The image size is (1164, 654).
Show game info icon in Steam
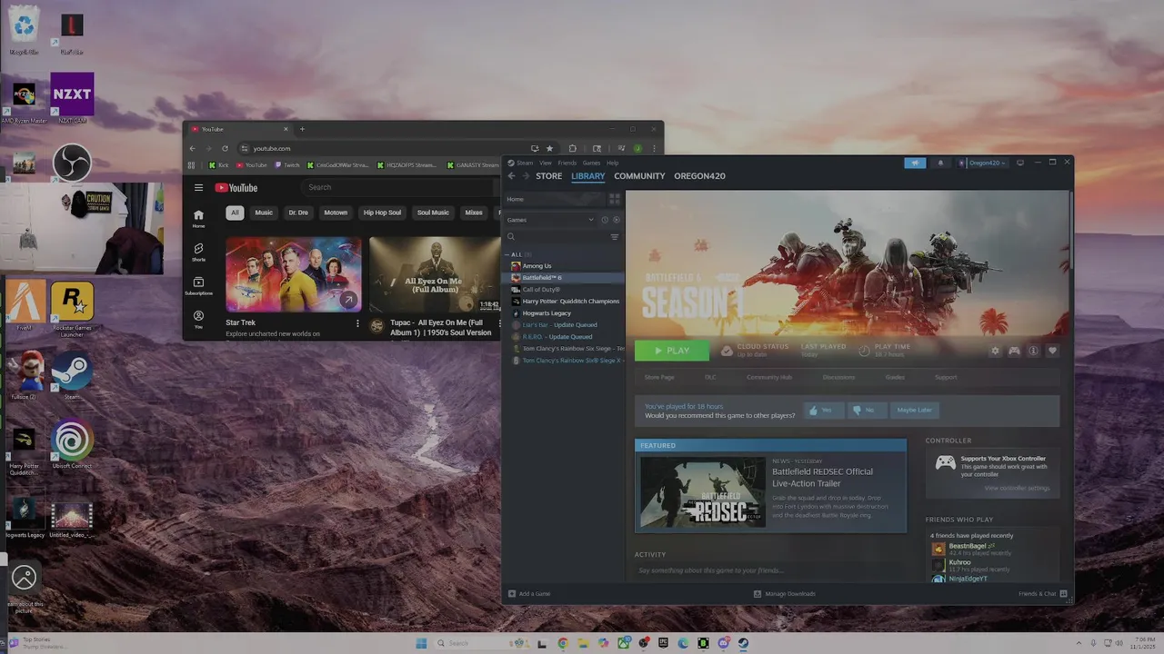(1033, 351)
